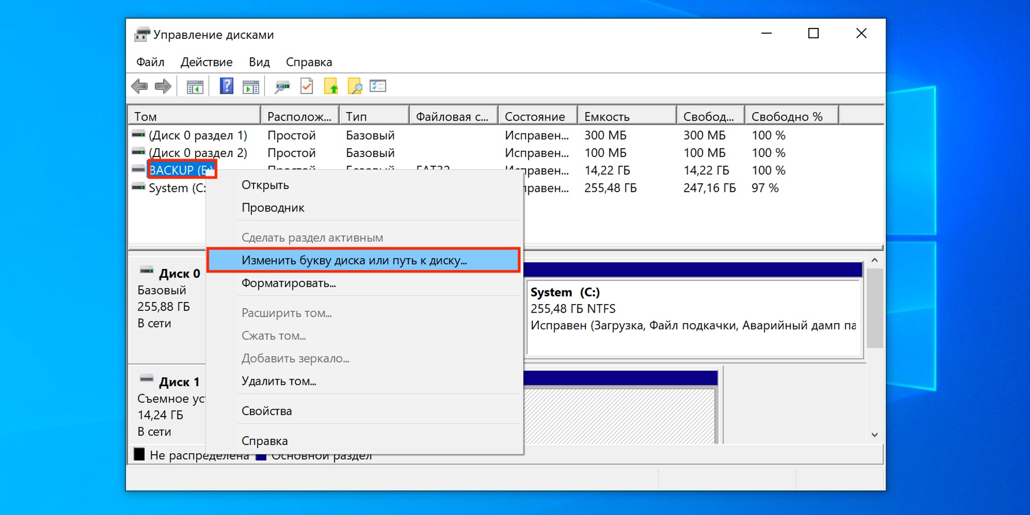Click the folder with magnifier toolbar icon

pos(355,87)
